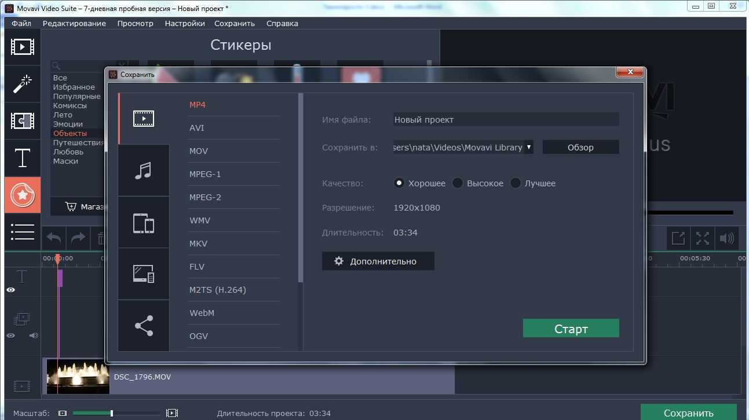Select the magic wand Filters icon
The height and width of the screenshot is (420, 749).
23,84
